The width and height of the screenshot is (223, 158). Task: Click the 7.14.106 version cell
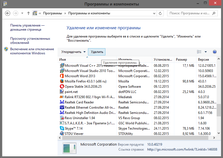[x=204, y=128]
